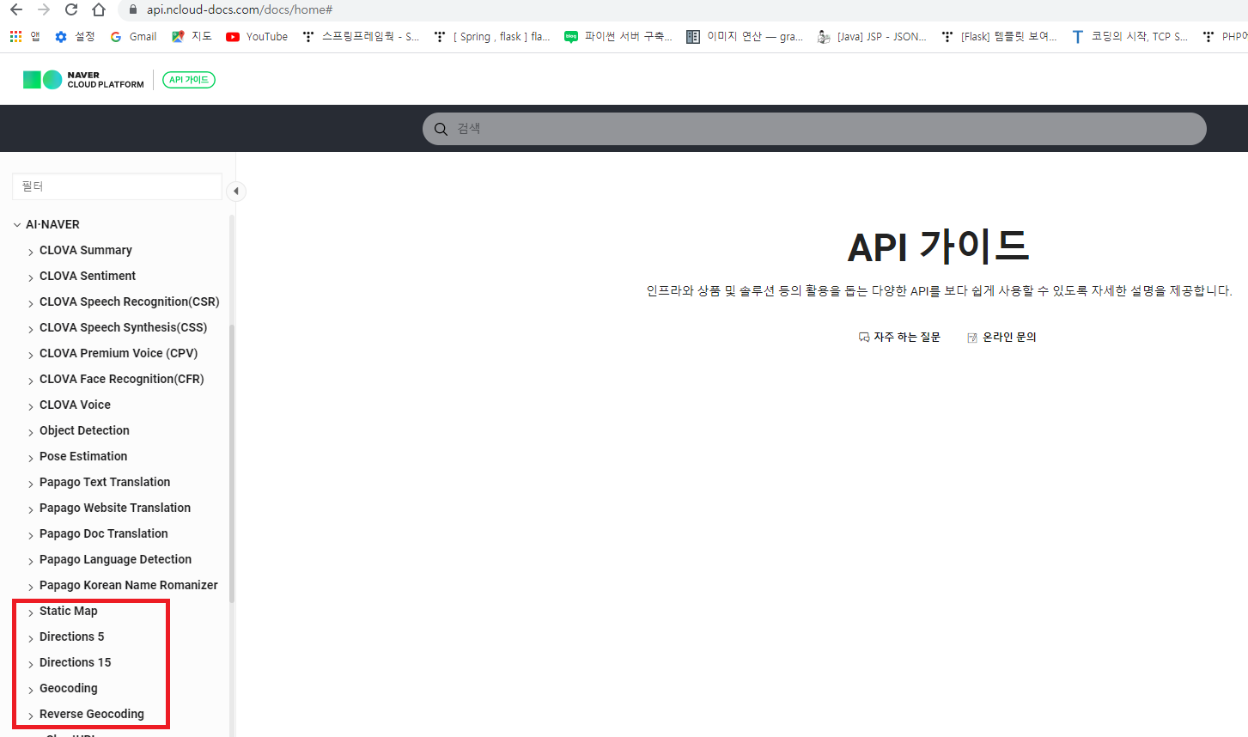
Task: Expand Papago Korean Name Romanizer node
Action: (31, 587)
